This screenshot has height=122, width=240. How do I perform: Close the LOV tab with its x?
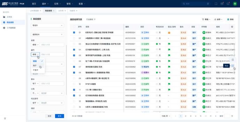click(40, 11)
